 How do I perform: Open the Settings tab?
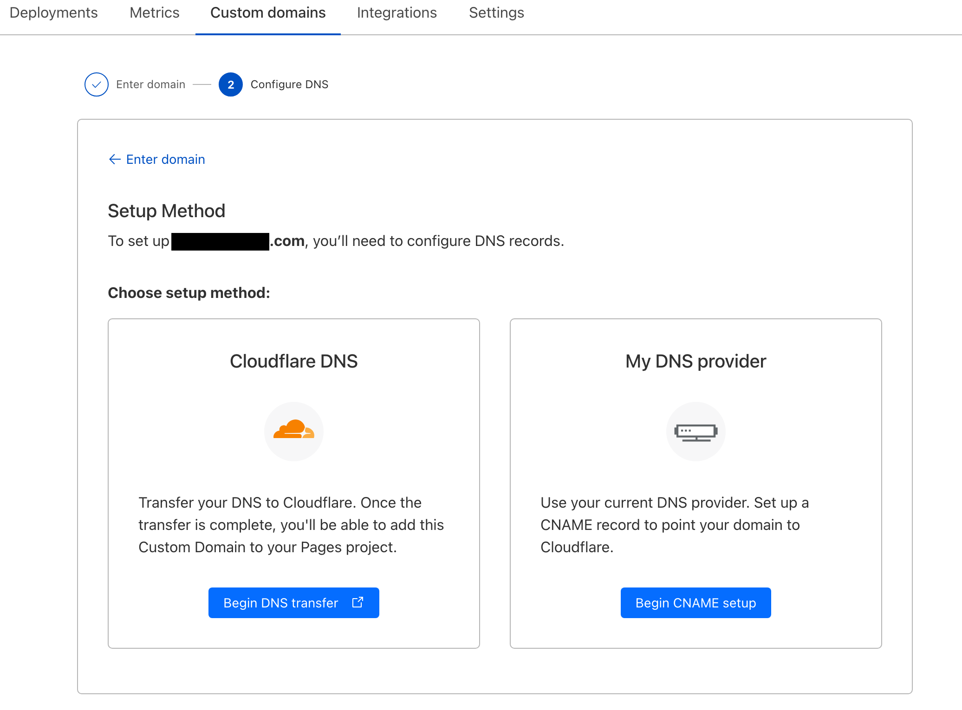tap(496, 13)
